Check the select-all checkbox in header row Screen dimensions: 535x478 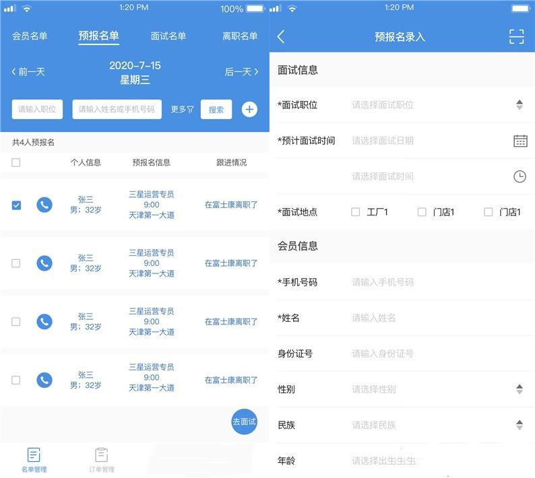click(16, 162)
